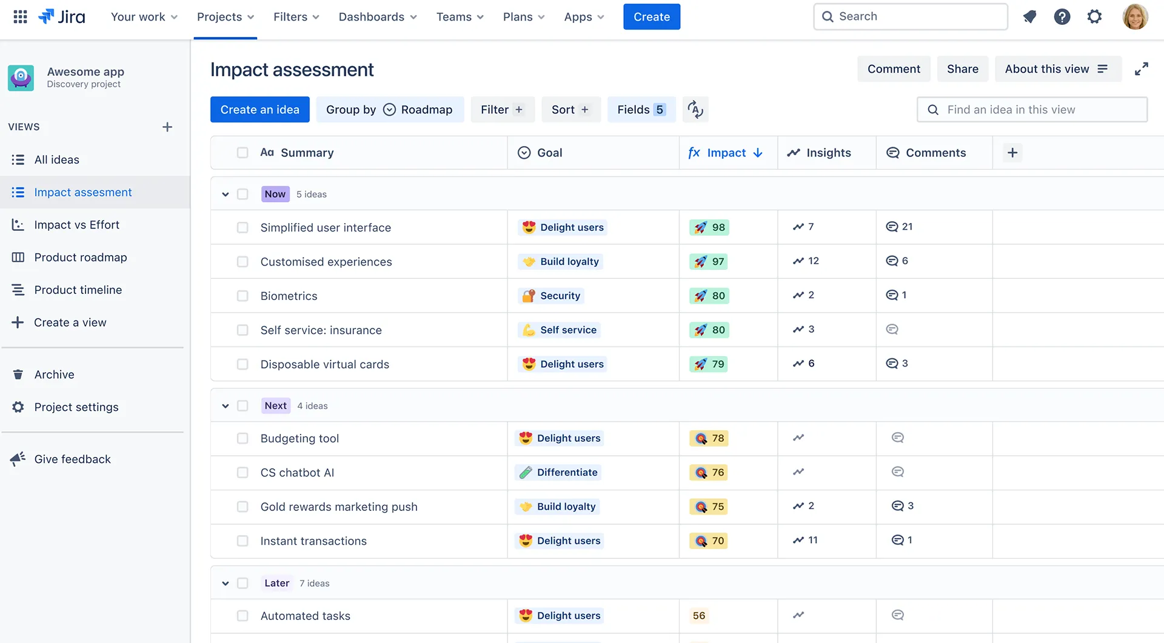
Task: Add a new column with the plus icon
Action: [1012, 153]
